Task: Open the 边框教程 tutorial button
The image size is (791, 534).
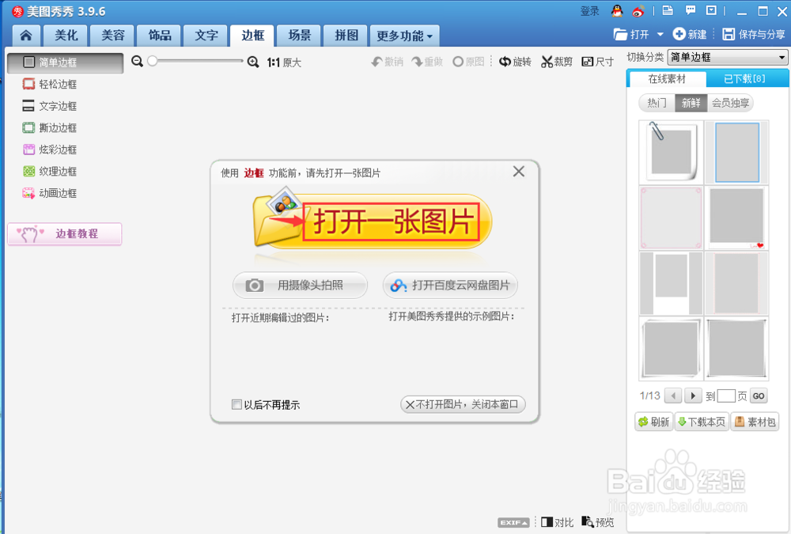Action: (x=65, y=233)
